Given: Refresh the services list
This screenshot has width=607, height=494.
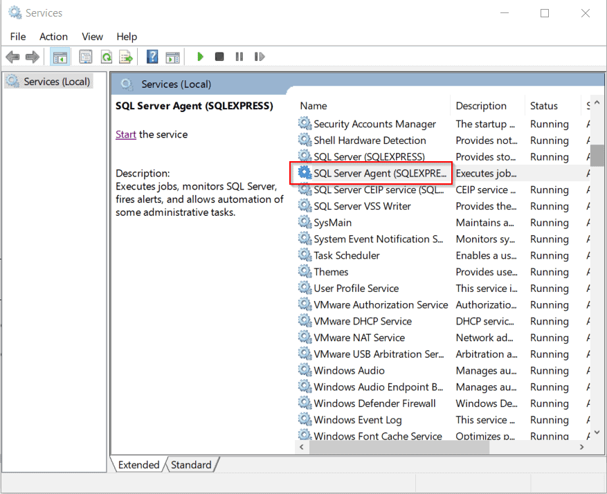Looking at the screenshot, I should point(107,56).
